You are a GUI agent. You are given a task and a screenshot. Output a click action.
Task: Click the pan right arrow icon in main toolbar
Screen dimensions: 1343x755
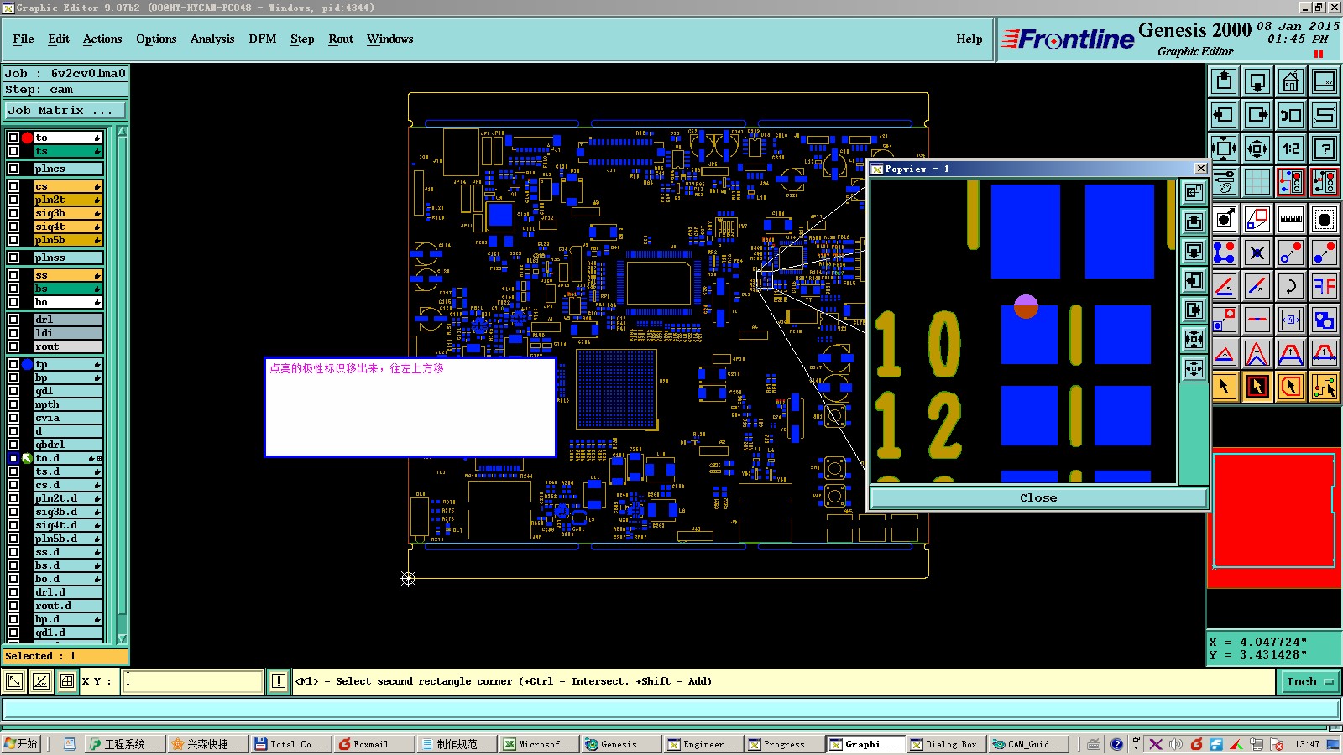click(1257, 115)
